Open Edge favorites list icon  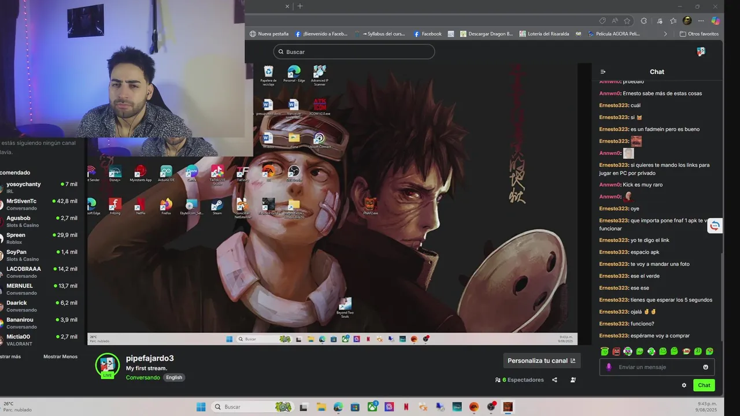coord(674,21)
